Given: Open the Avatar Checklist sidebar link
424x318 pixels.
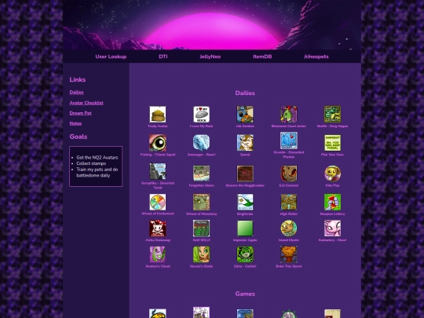Looking at the screenshot, I should coord(86,103).
